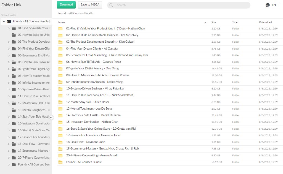Sort files by Name column header
The width and height of the screenshot is (283, 174).
coord(62,22)
